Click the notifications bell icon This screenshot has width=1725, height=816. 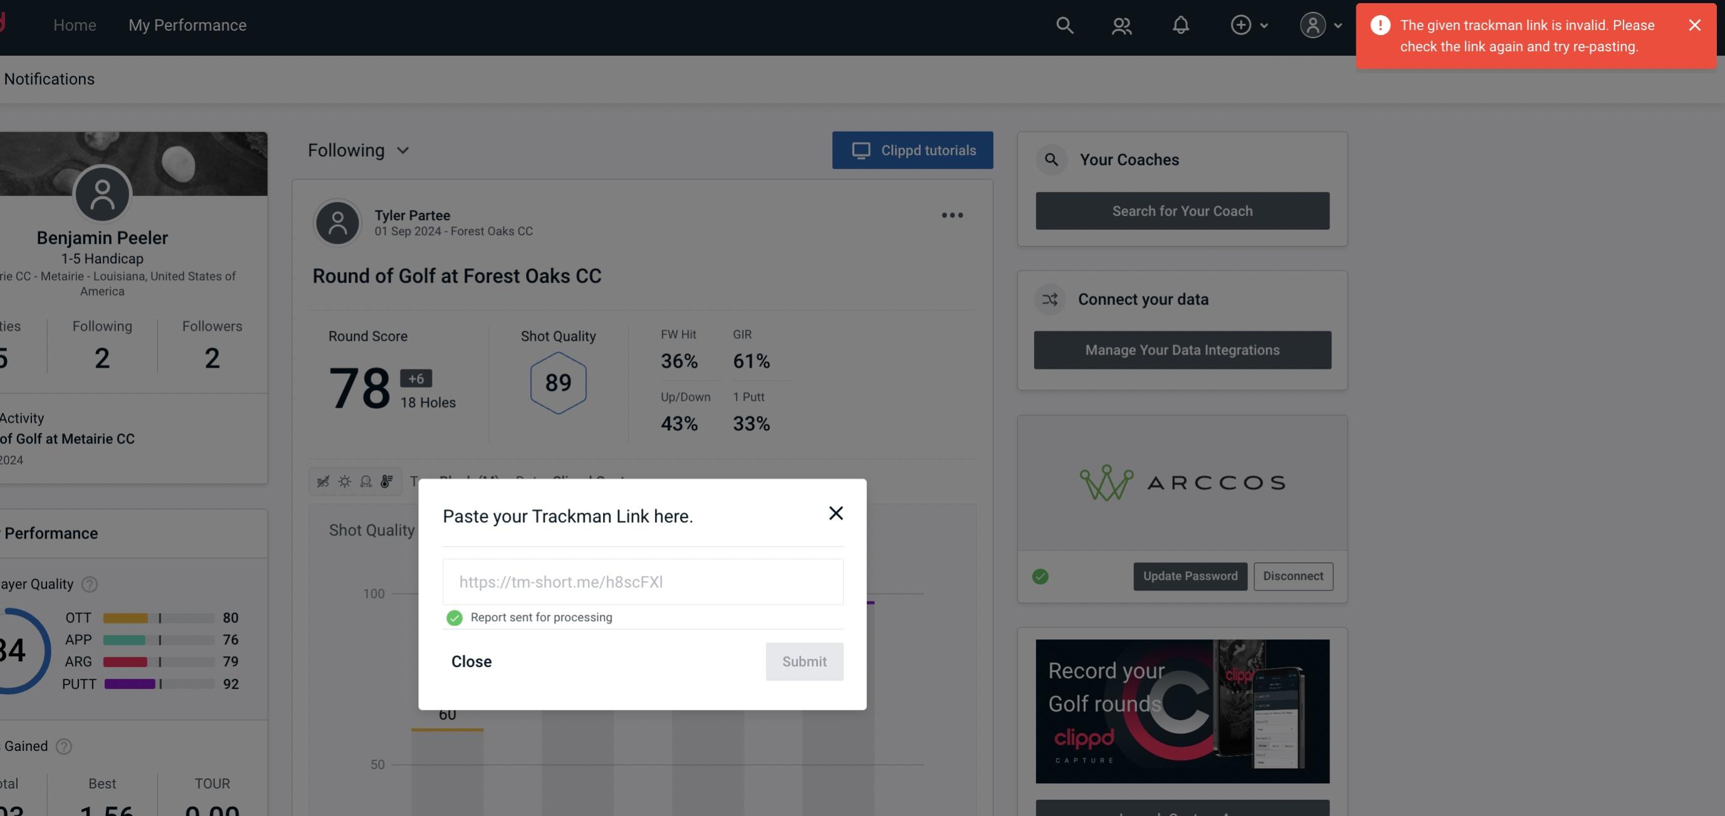click(1180, 24)
